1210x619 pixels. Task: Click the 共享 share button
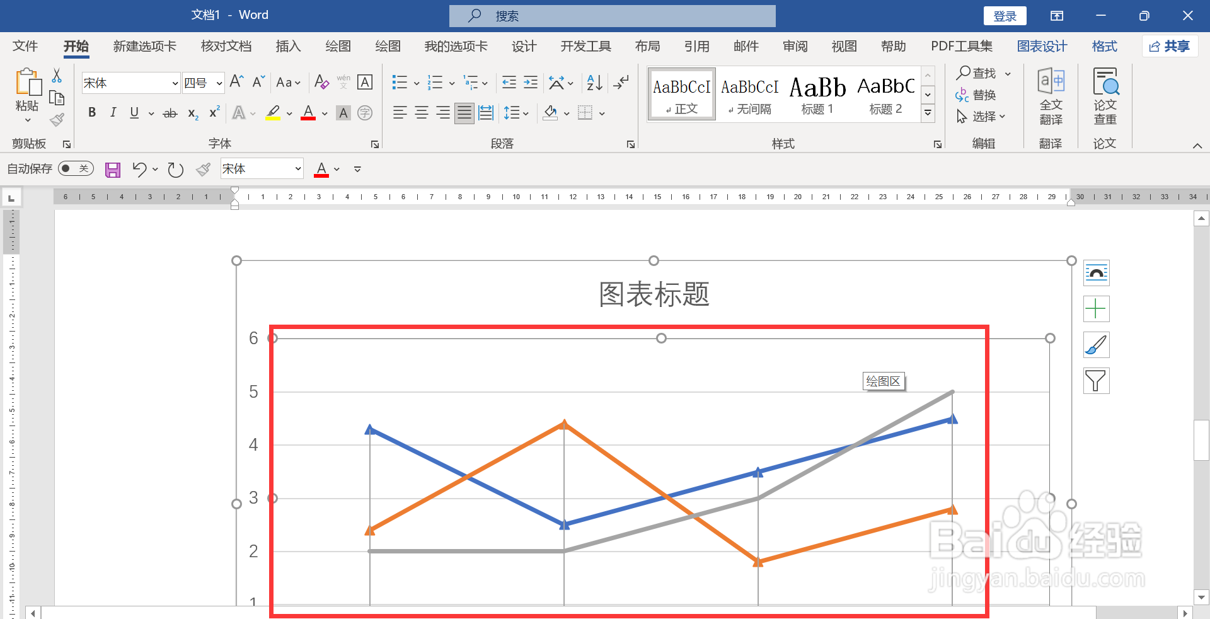tap(1170, 46)
